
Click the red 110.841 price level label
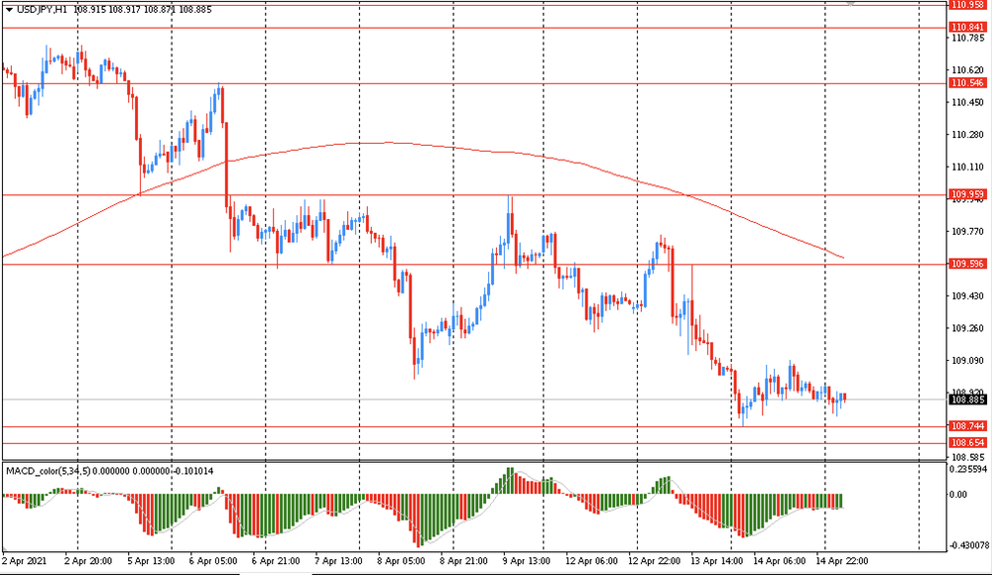968,27
